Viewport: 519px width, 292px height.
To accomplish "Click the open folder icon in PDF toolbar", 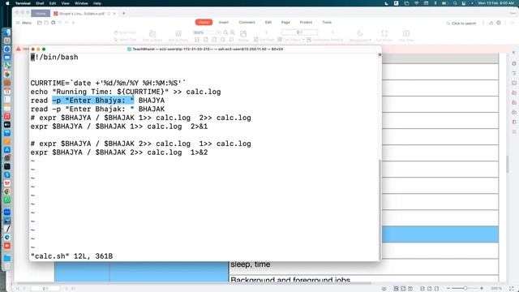I will pyautogui.click(x=40, y=23).
